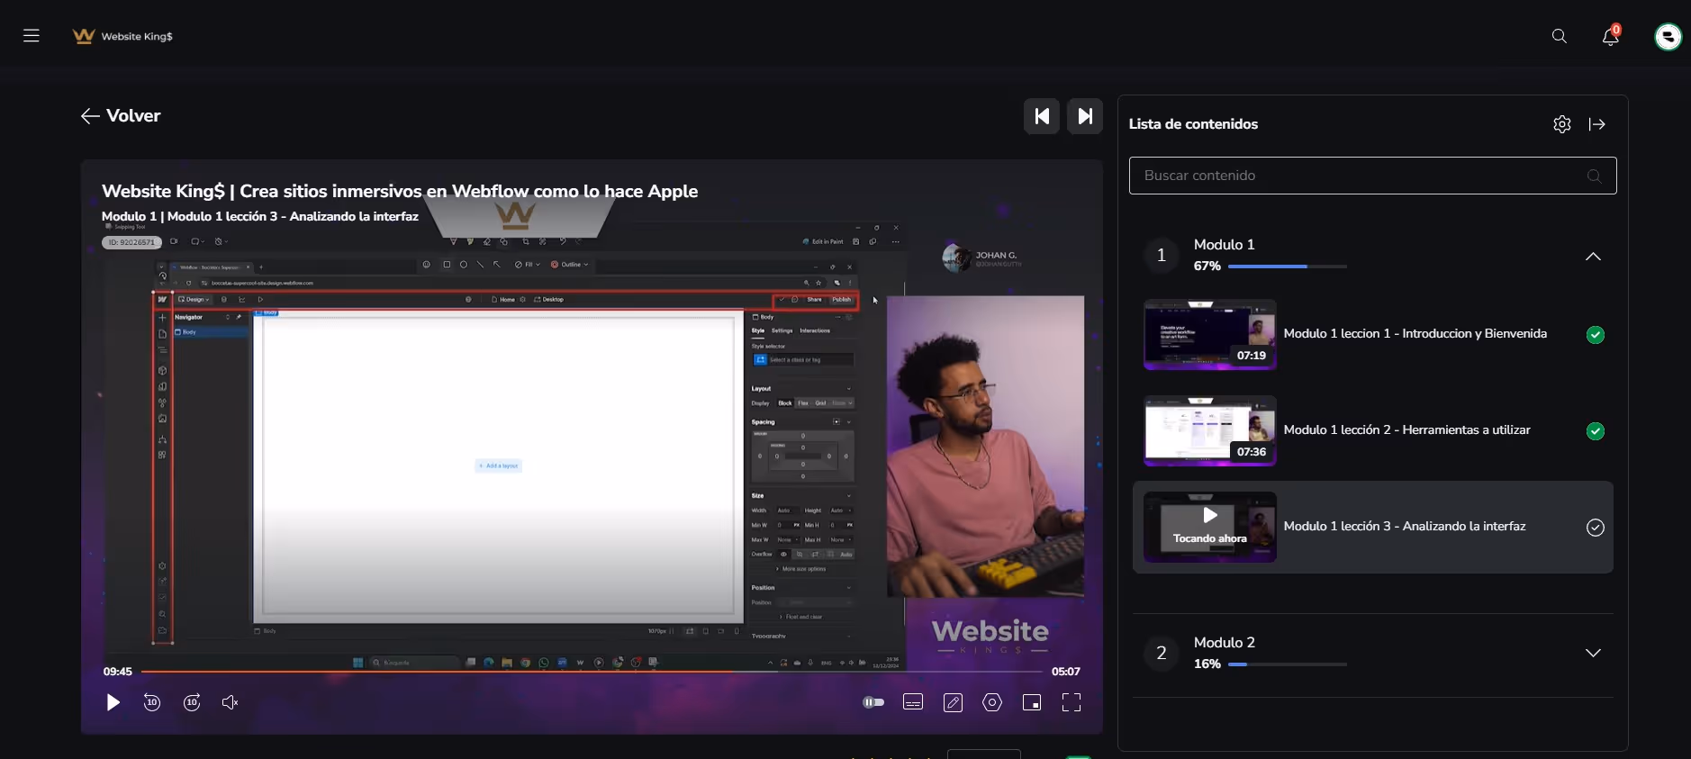Viewport: 1691px width, 759px height.
Task: Open the notifications bell
Action: coord(1611,36)
